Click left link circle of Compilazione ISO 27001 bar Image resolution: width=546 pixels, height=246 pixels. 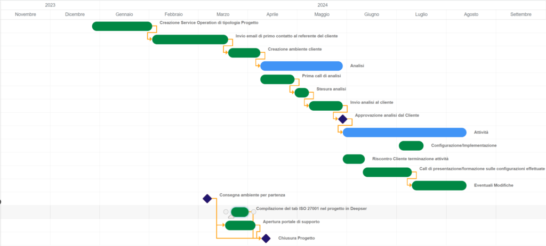coord(226,211)
